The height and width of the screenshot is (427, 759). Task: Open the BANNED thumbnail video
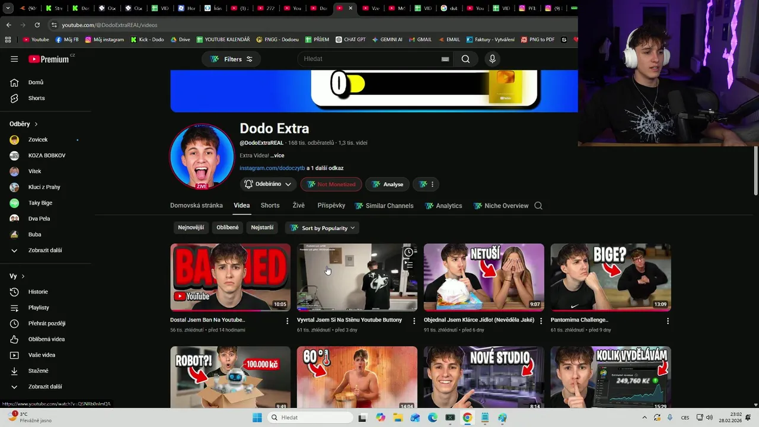tap(230, 278)
